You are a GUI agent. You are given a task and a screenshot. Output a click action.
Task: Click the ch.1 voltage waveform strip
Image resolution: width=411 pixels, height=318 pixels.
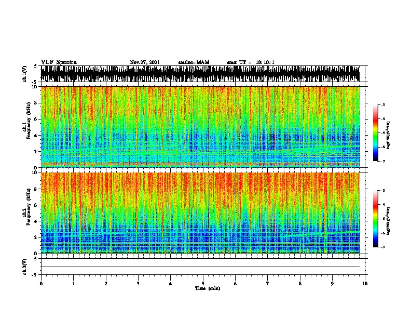200,74
